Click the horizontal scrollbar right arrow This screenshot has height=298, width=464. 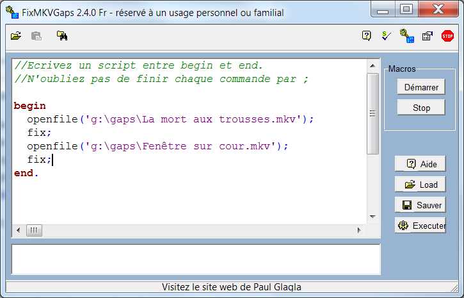(x=360, y=230)
